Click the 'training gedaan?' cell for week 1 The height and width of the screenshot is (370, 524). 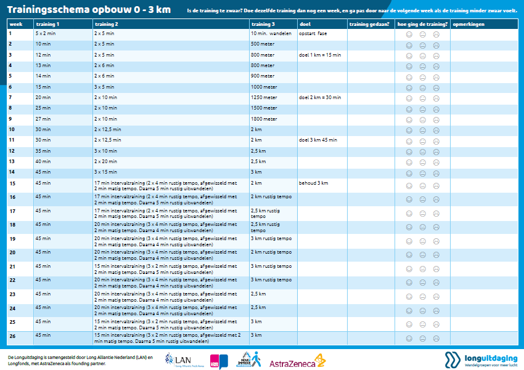[x=370, y=35]
